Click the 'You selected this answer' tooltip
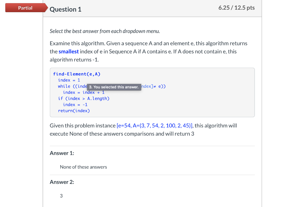 click(114, 87)
